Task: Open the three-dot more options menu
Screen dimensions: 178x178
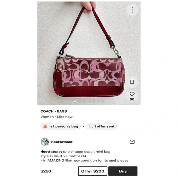Action: 132,10
